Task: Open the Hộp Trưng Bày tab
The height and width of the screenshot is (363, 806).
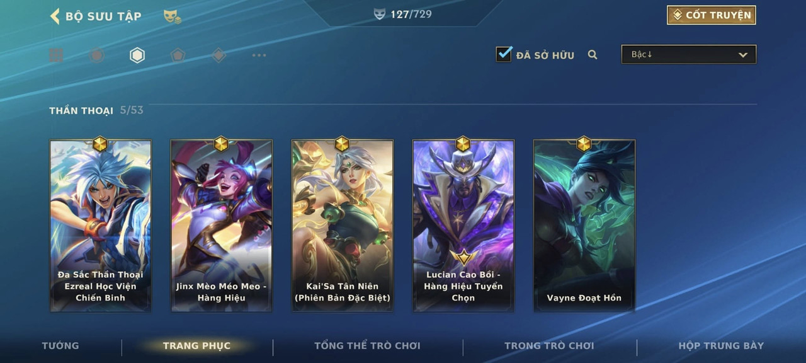Action: pos(721,345)
